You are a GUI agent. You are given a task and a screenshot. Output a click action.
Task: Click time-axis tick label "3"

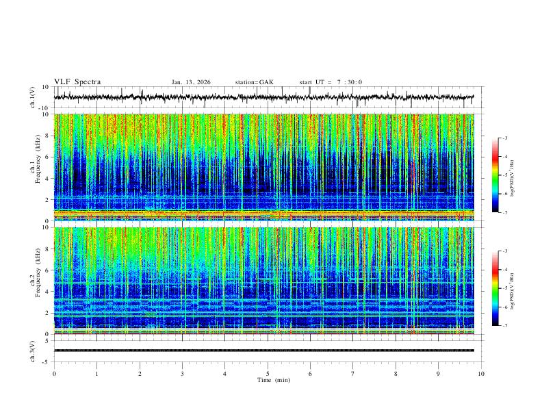coord(182,374)
